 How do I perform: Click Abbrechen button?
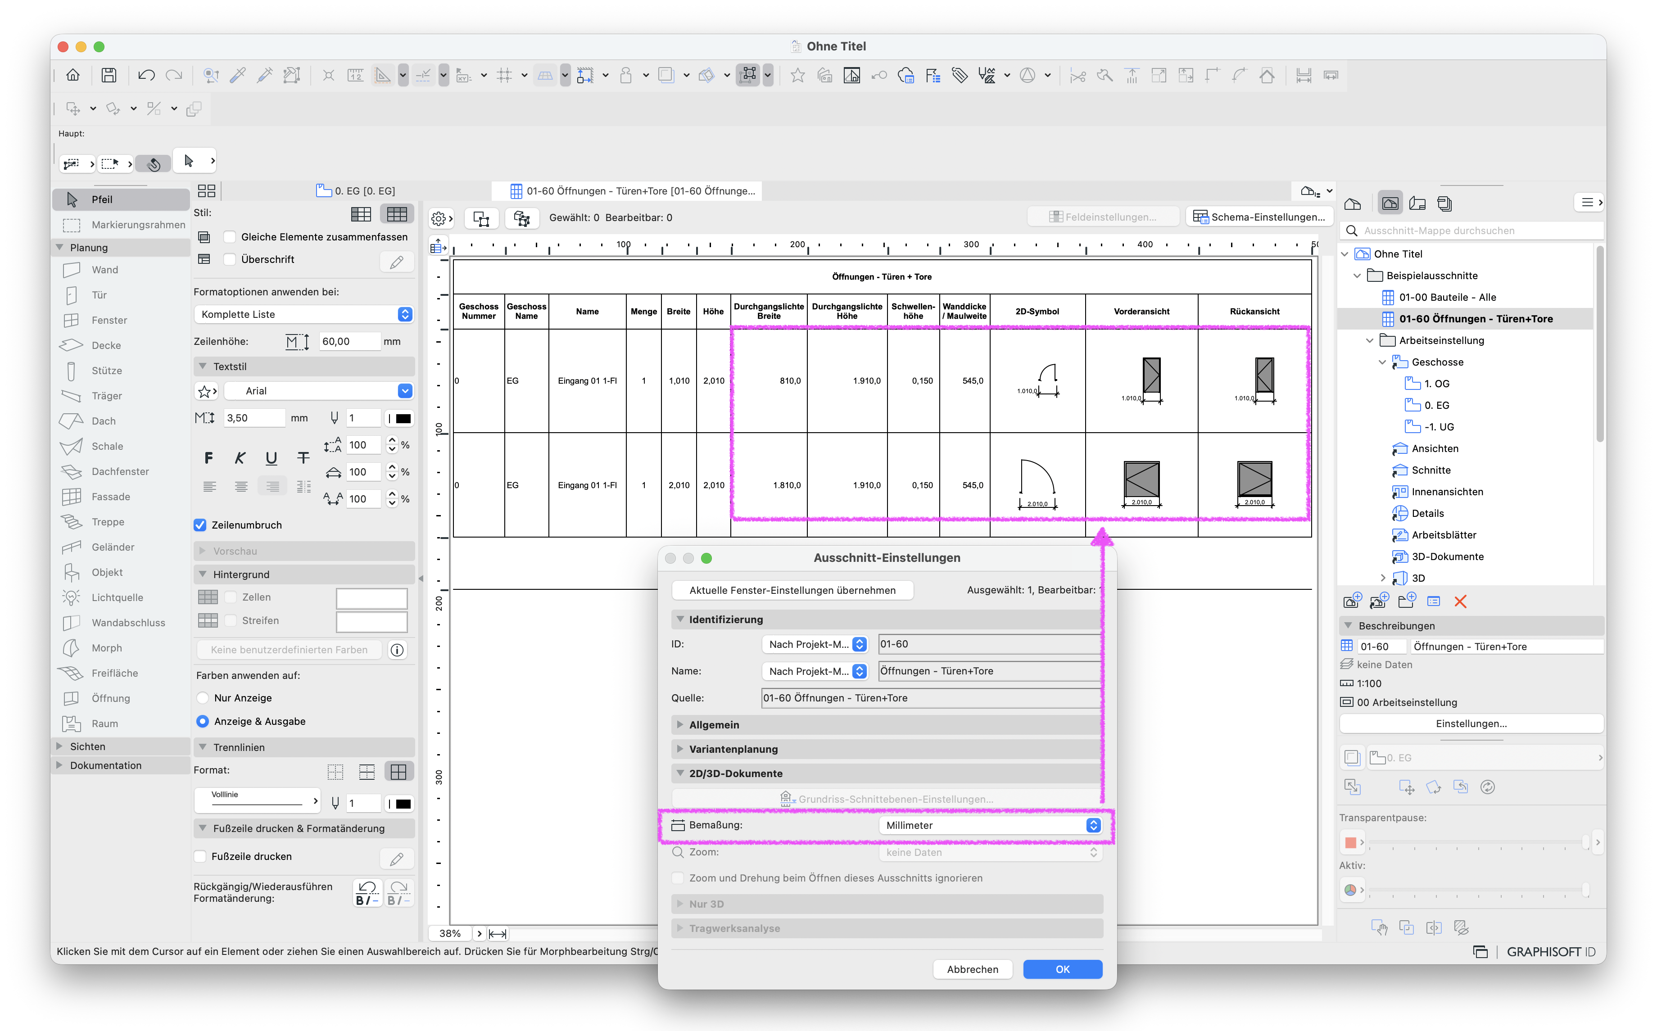pyautogui.click(x=973, y=970)
